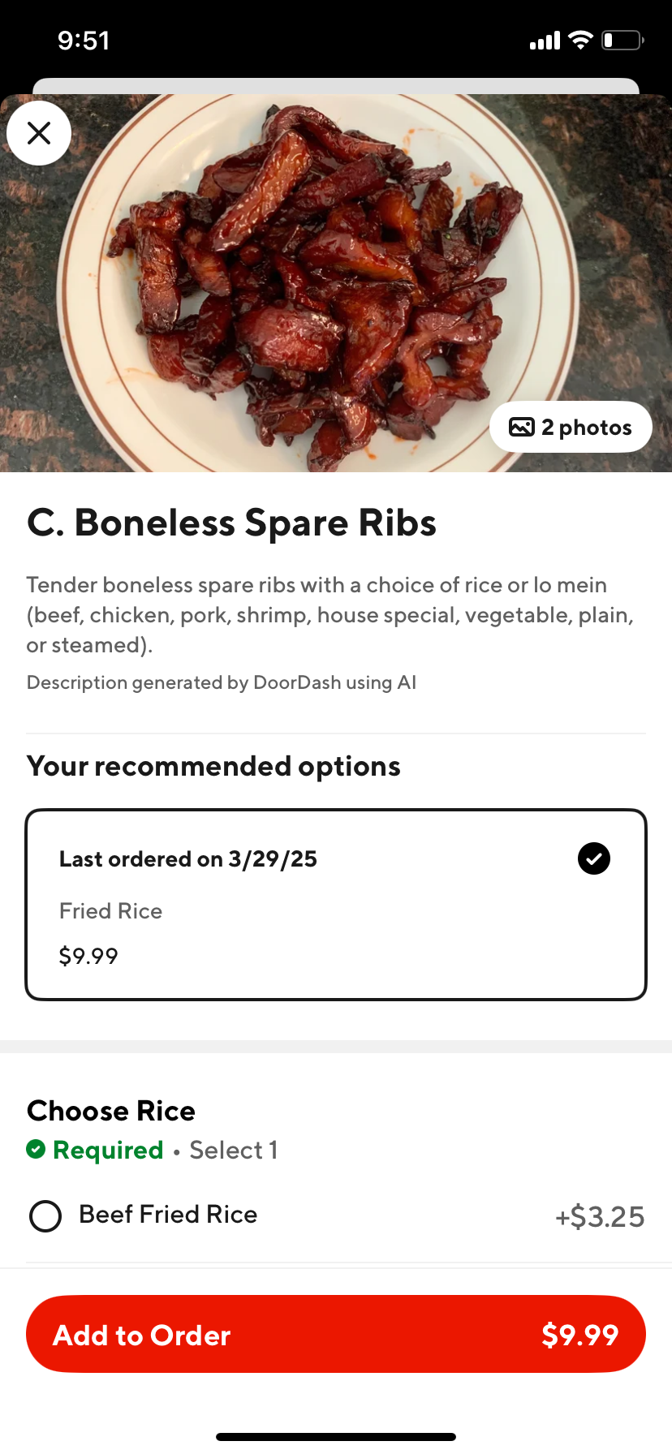Tap the 9:51 clock in status bar
The height and width of the screenshot is (1454, 672).
tap(84, 41)
